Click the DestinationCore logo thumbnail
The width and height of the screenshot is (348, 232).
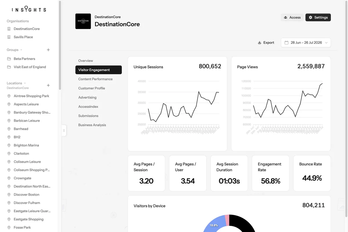pyautogui.click(x=83, y=21)
